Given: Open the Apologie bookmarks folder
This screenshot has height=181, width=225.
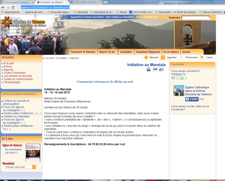Looking at the screenshot, I should pyautogui.click(x=81, y=12).
